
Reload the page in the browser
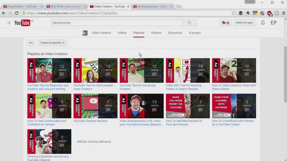point(17,13)
